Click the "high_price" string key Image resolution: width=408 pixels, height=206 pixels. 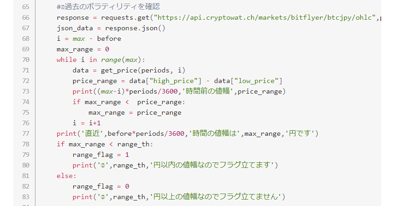coord(180,81)
